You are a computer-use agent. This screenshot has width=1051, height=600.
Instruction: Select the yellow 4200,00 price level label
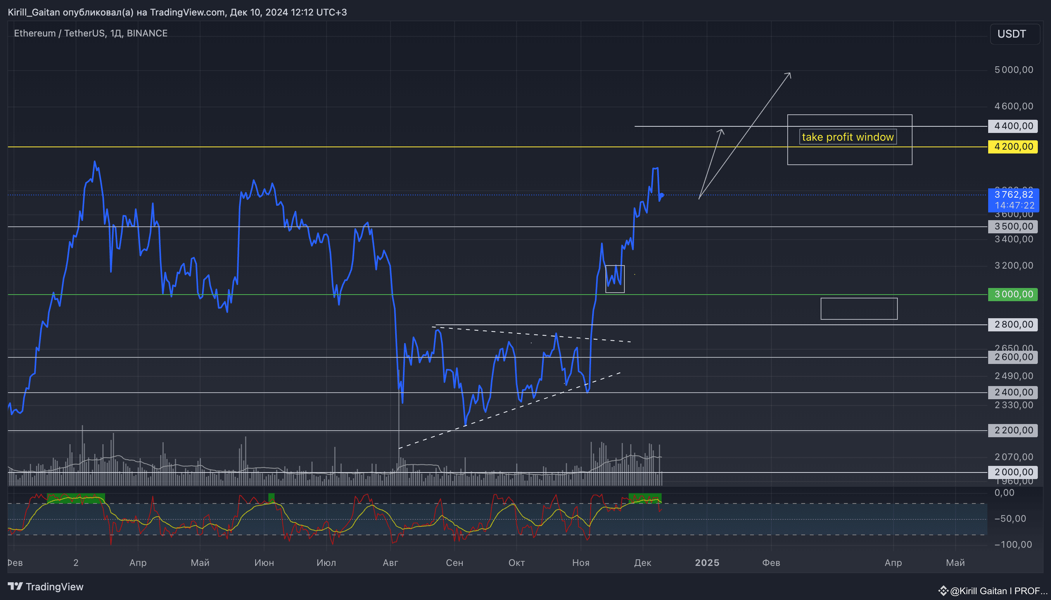tap(1012, 146)
